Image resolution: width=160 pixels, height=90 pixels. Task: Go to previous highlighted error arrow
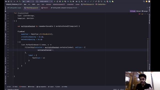click(x=145, y=14)
